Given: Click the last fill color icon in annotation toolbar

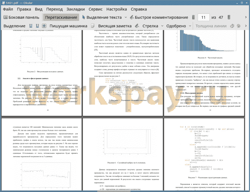Looking at the screenshot, I should pyautogui.click(x=239, y=26).
